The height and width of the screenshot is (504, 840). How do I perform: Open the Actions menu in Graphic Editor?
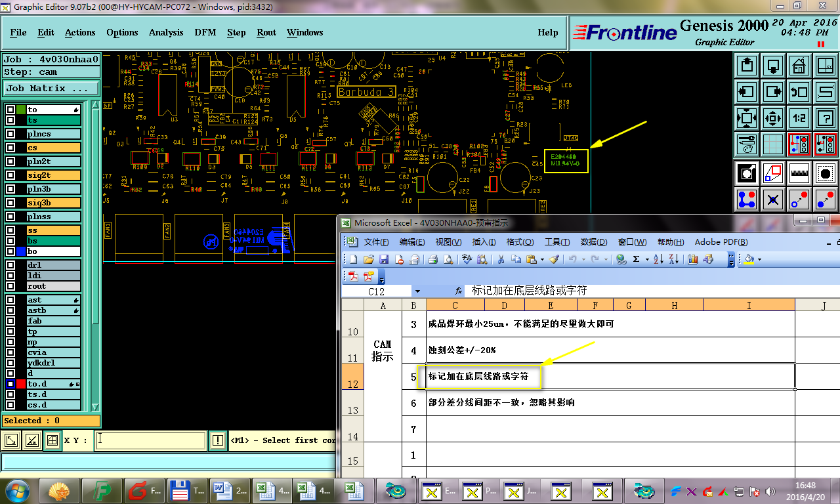80,32
